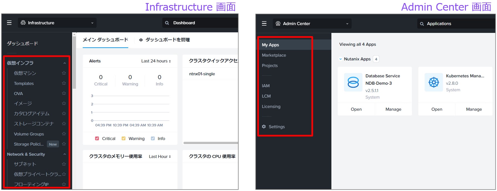Toggle the Warning legend checkbox
497x191 pixels.
(x=123, y=138)
